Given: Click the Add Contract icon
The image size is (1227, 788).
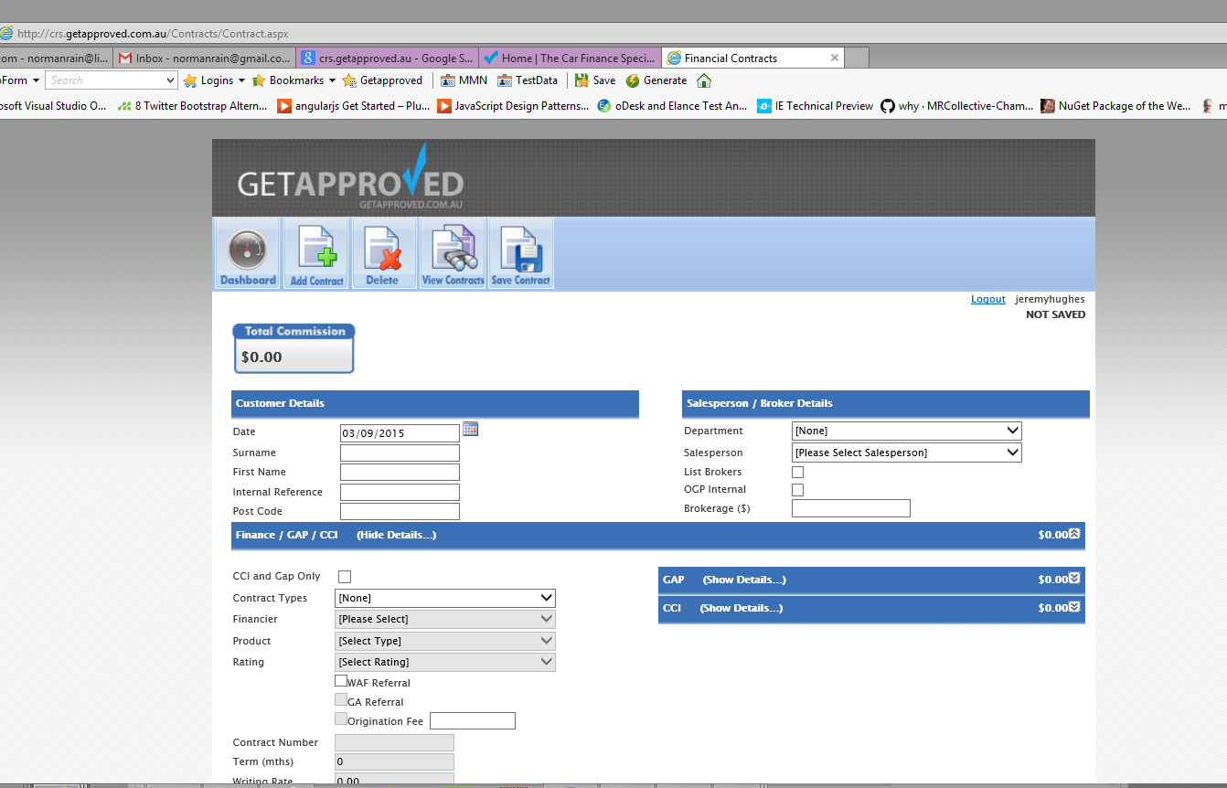Looking at the screenshot, I should pos(316,253).
